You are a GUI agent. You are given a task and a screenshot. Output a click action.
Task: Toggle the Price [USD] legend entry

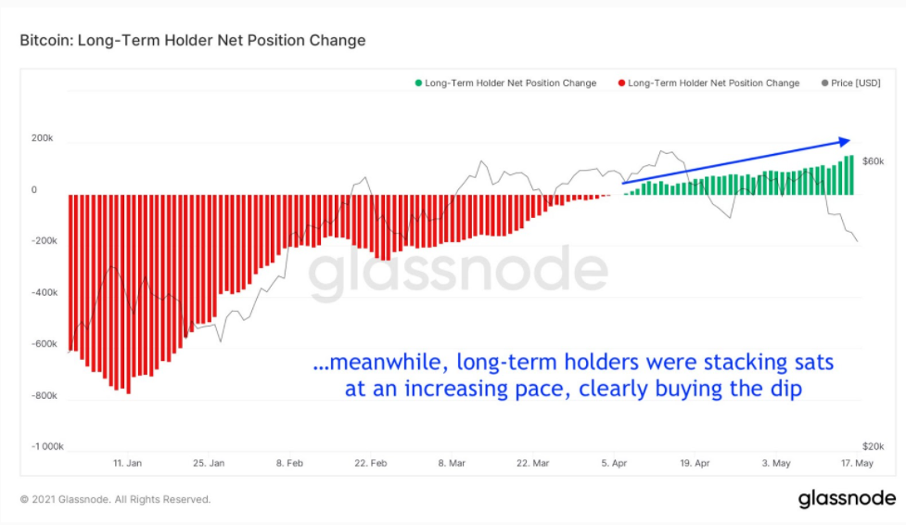coord(851,83)
